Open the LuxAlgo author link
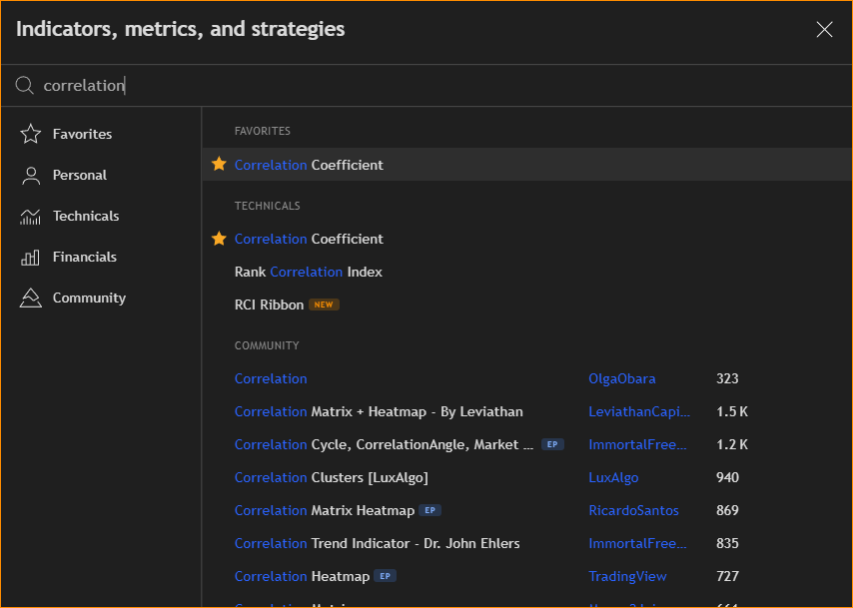The width and height of the screenshot is (853, 608). [x=613, y=477]
